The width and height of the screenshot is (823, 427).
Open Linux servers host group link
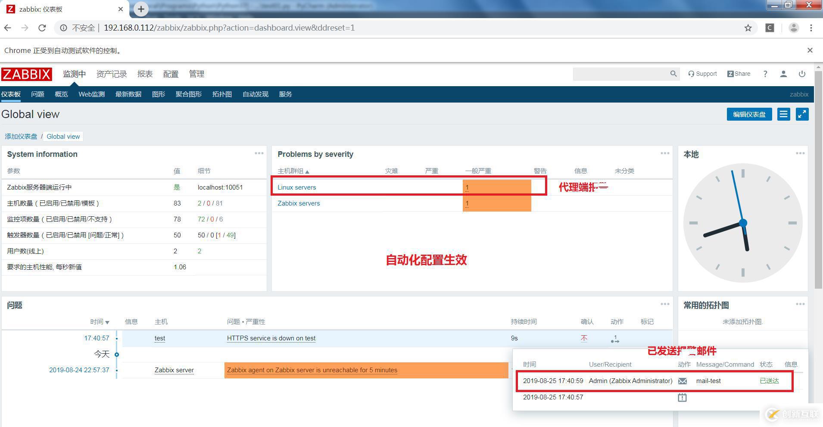click(296, 187)
